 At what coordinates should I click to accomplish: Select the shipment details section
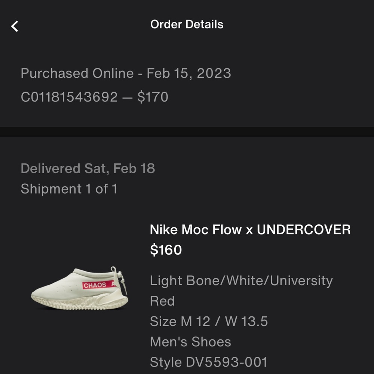point(187,180)
